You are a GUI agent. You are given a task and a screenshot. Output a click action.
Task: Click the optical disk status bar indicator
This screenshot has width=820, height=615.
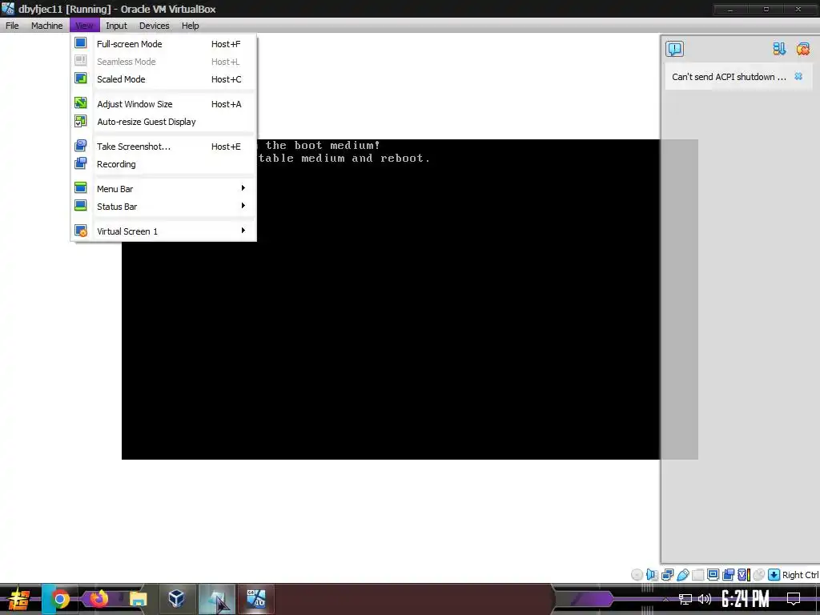click(x=637, y=575)
